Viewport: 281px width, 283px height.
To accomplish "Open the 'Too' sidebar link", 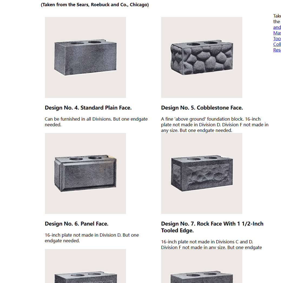I will 277,38.
